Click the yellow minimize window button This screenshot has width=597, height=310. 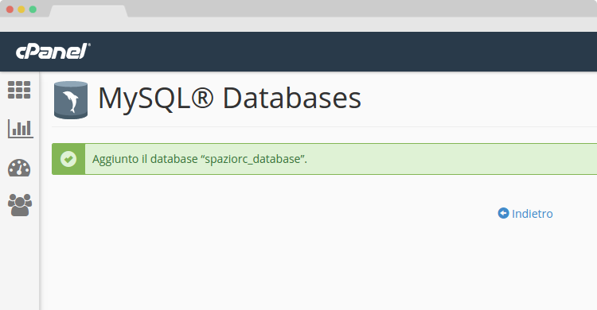21,10
